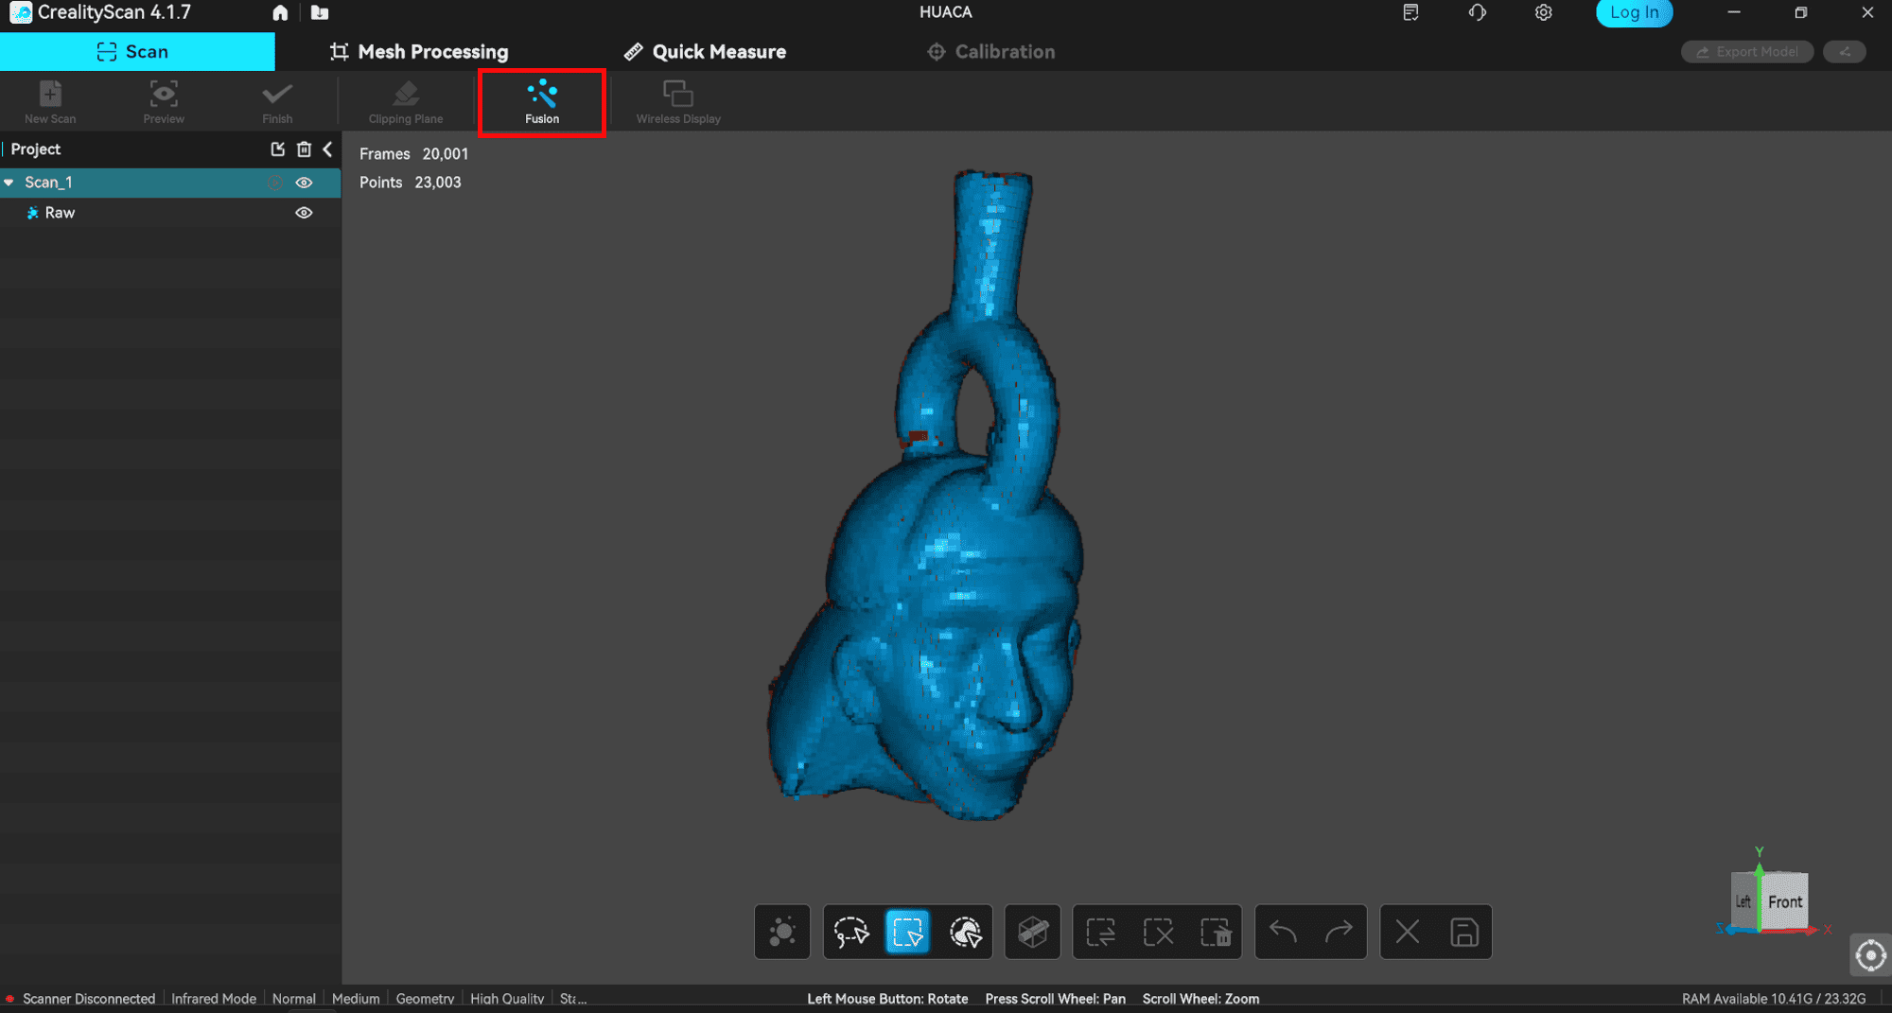Click the cube select-through tool
1892x1013 pixels.
tap(1032, 933)
